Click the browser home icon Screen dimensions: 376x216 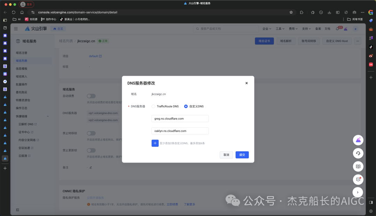pos(22,12)
